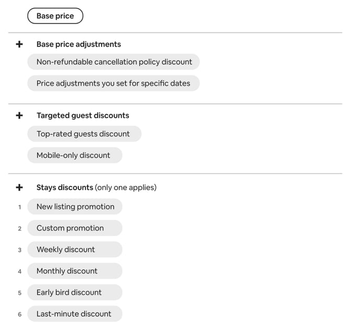This screenshot has height=330, width=351.
Task: Select Custom promotion pill
Action: coord(75,228)
